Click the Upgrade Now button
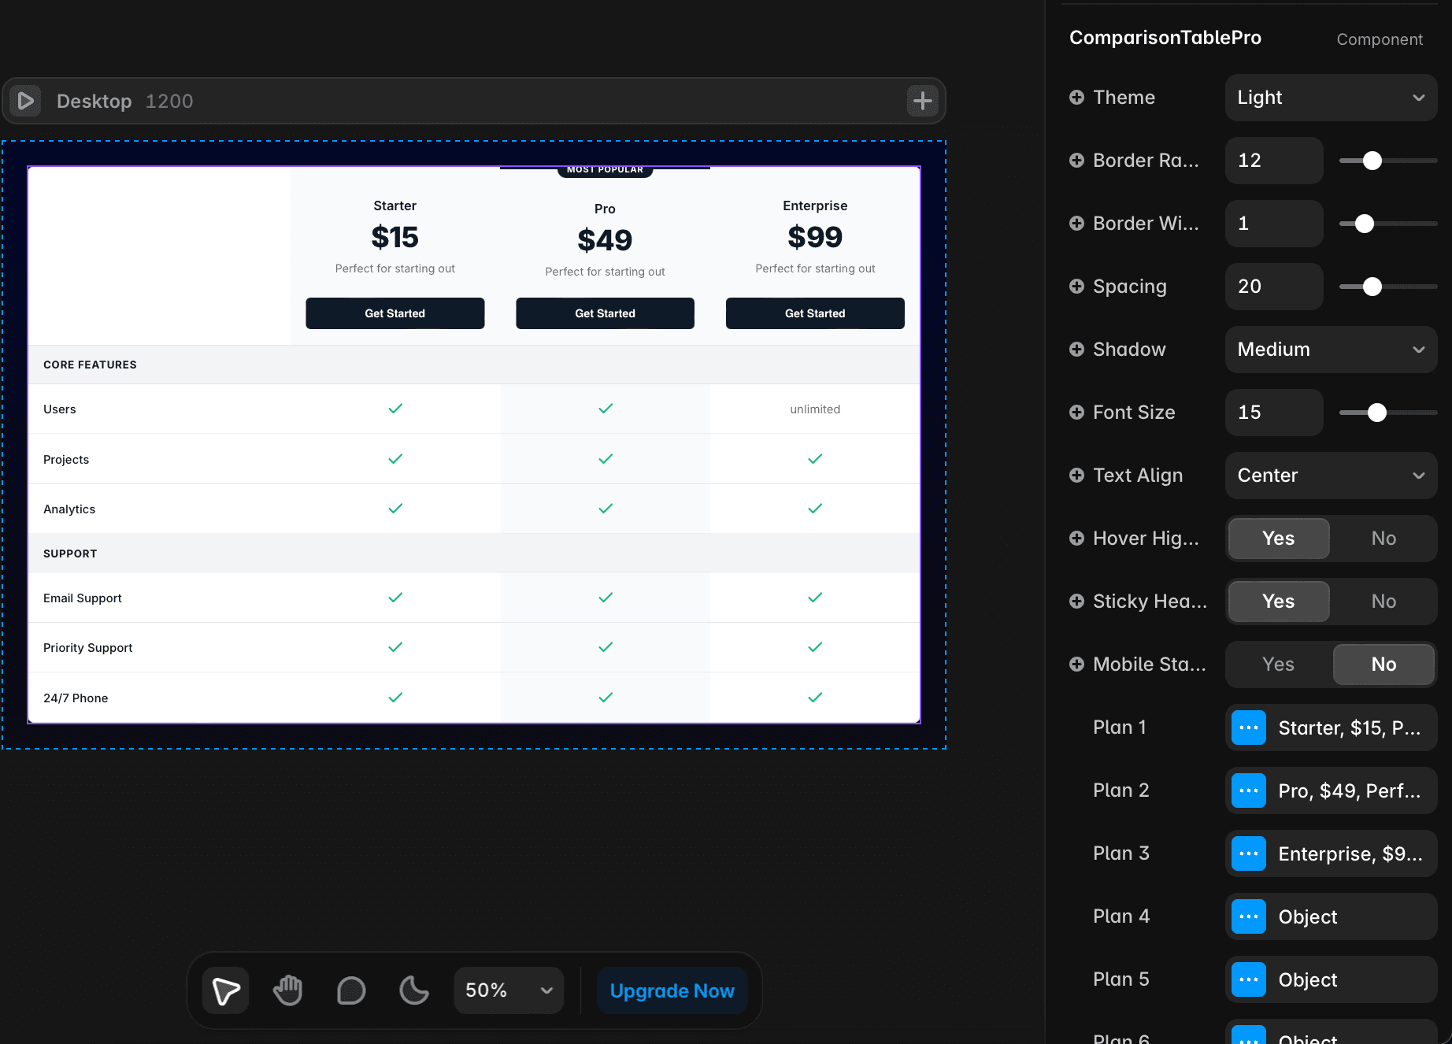 (672, 990)
